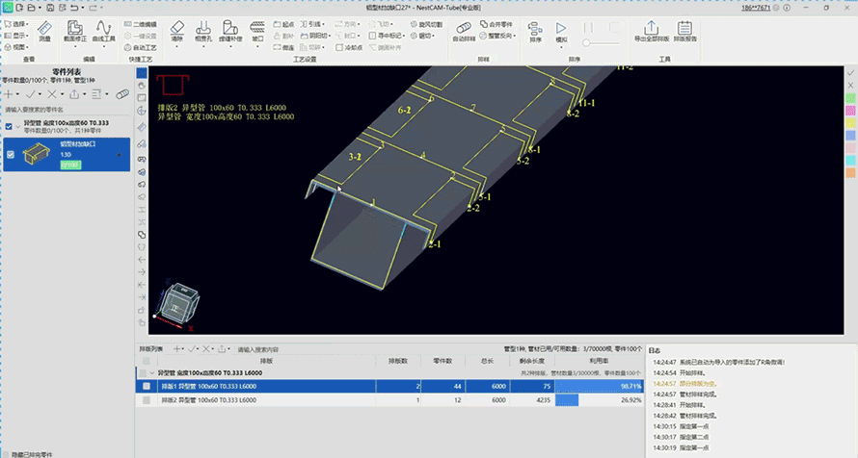This screenshot has width=858, height=458.
Task: Uncheck the 异型管 group checkbox in parts list
Action: [9, 127]
